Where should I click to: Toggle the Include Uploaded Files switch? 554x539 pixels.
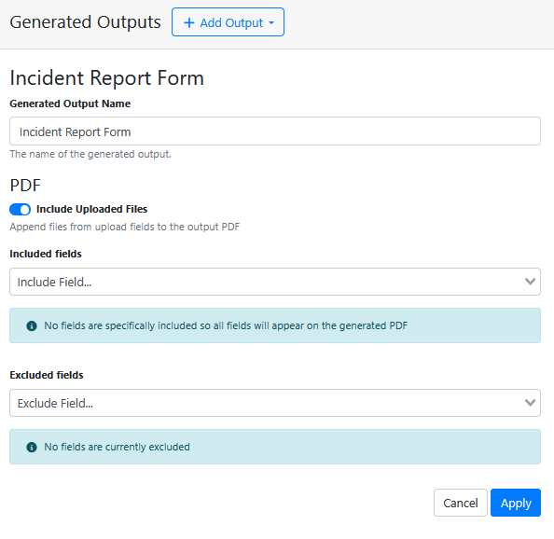click(x=21, y=209)
